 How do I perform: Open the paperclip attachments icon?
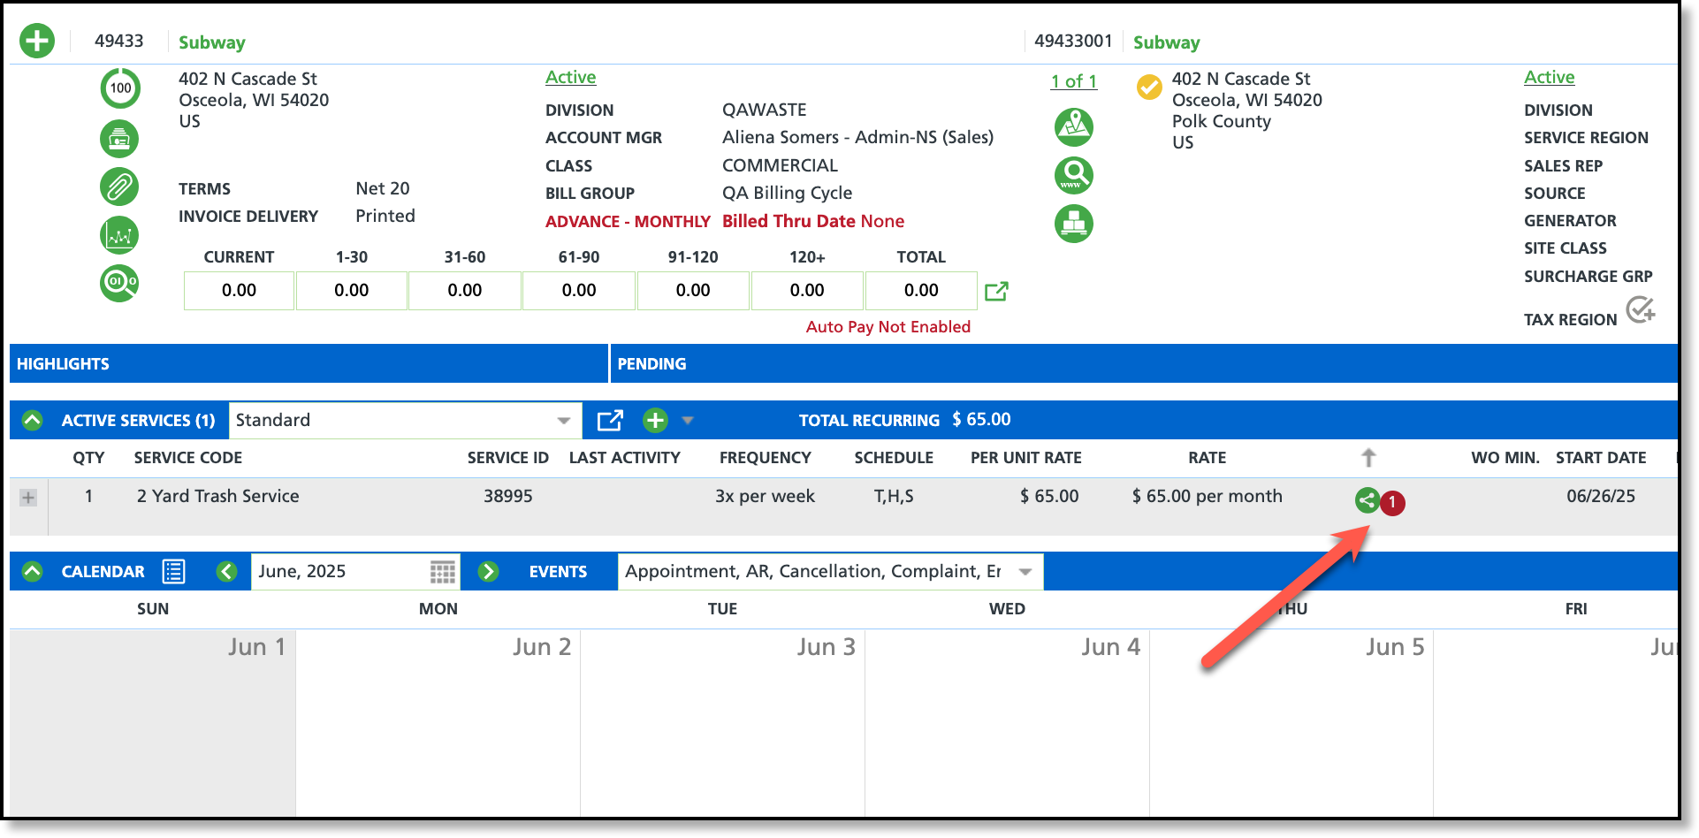(119, 187)
